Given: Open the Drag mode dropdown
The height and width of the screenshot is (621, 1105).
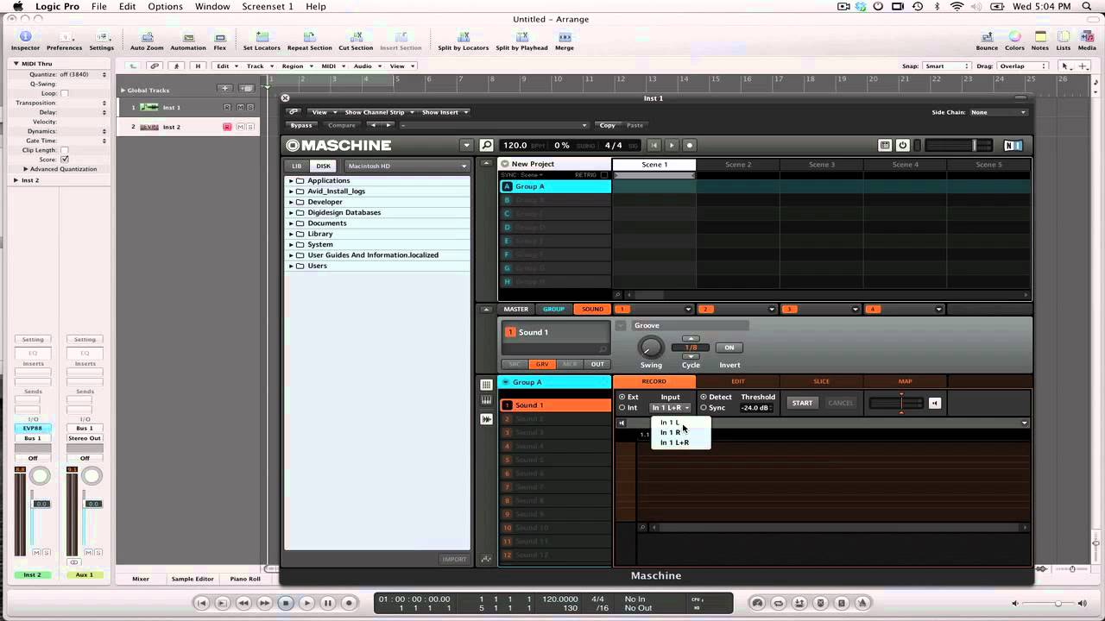Looking at the screenshot, I should coord(1024,66).
